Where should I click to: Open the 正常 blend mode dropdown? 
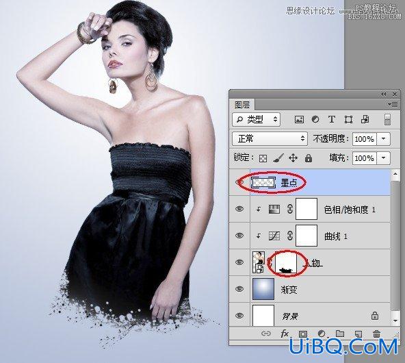270,139
